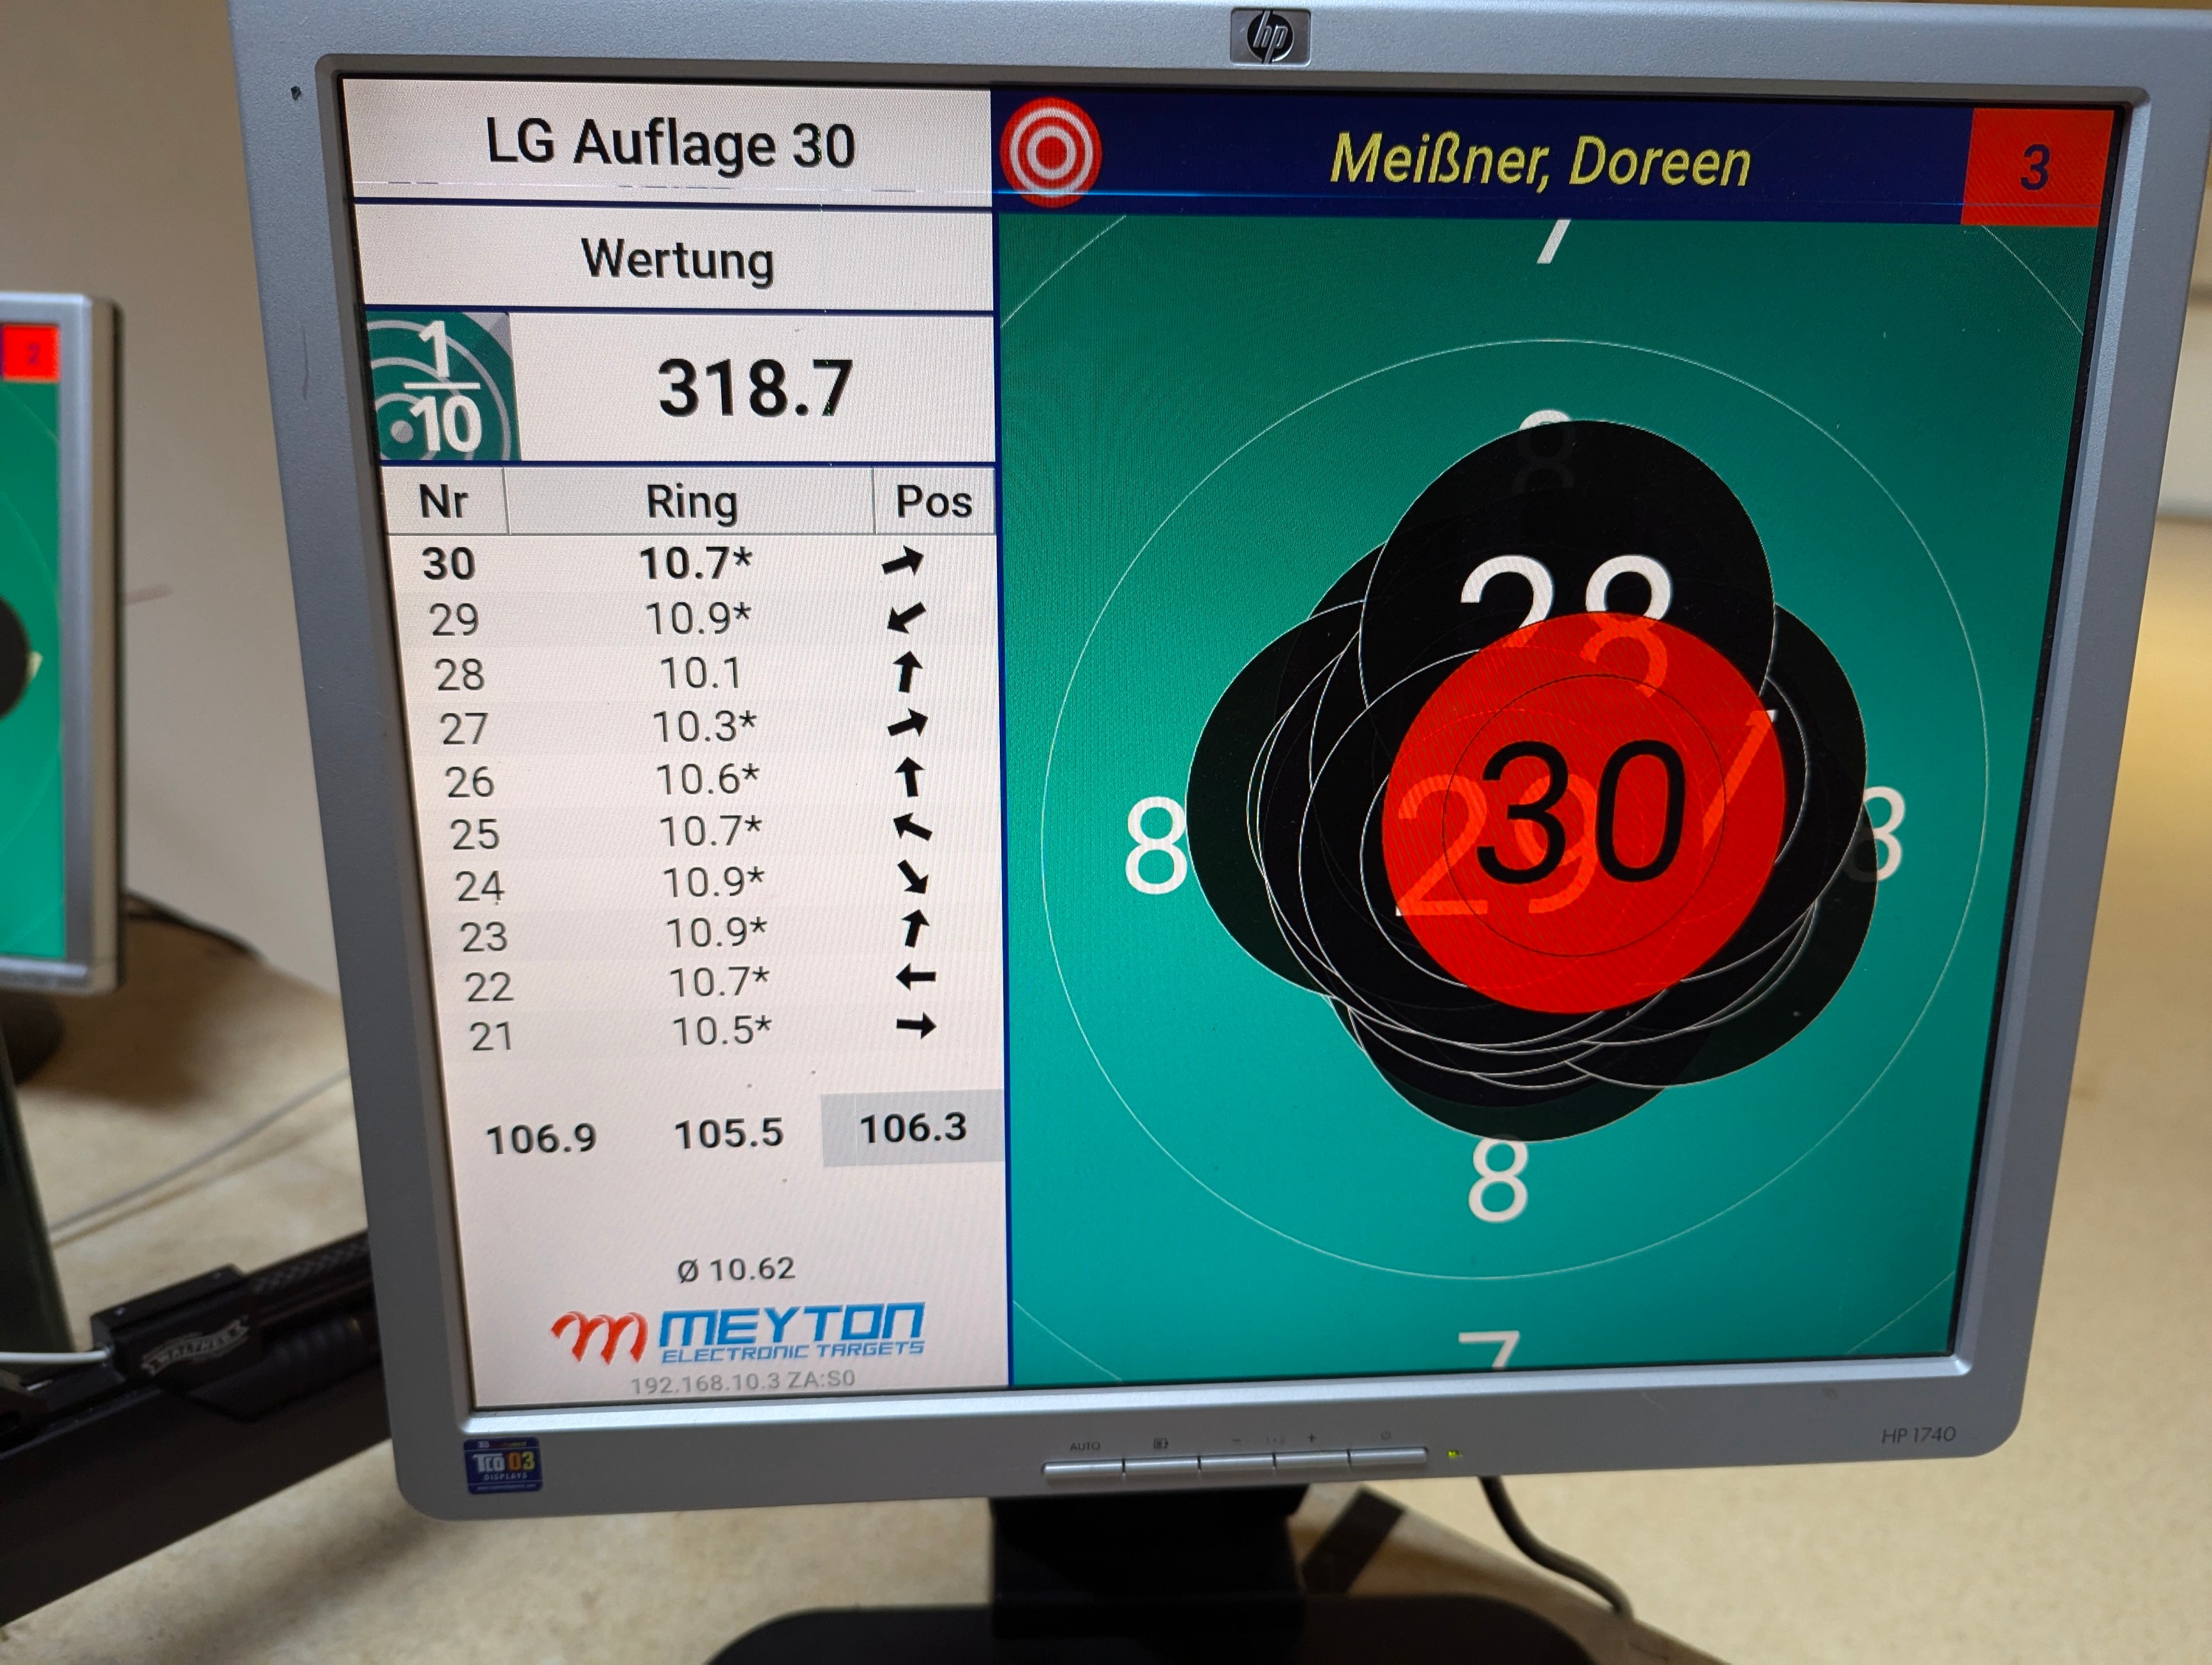Click the 106.9 series total

coord(541,1138)
